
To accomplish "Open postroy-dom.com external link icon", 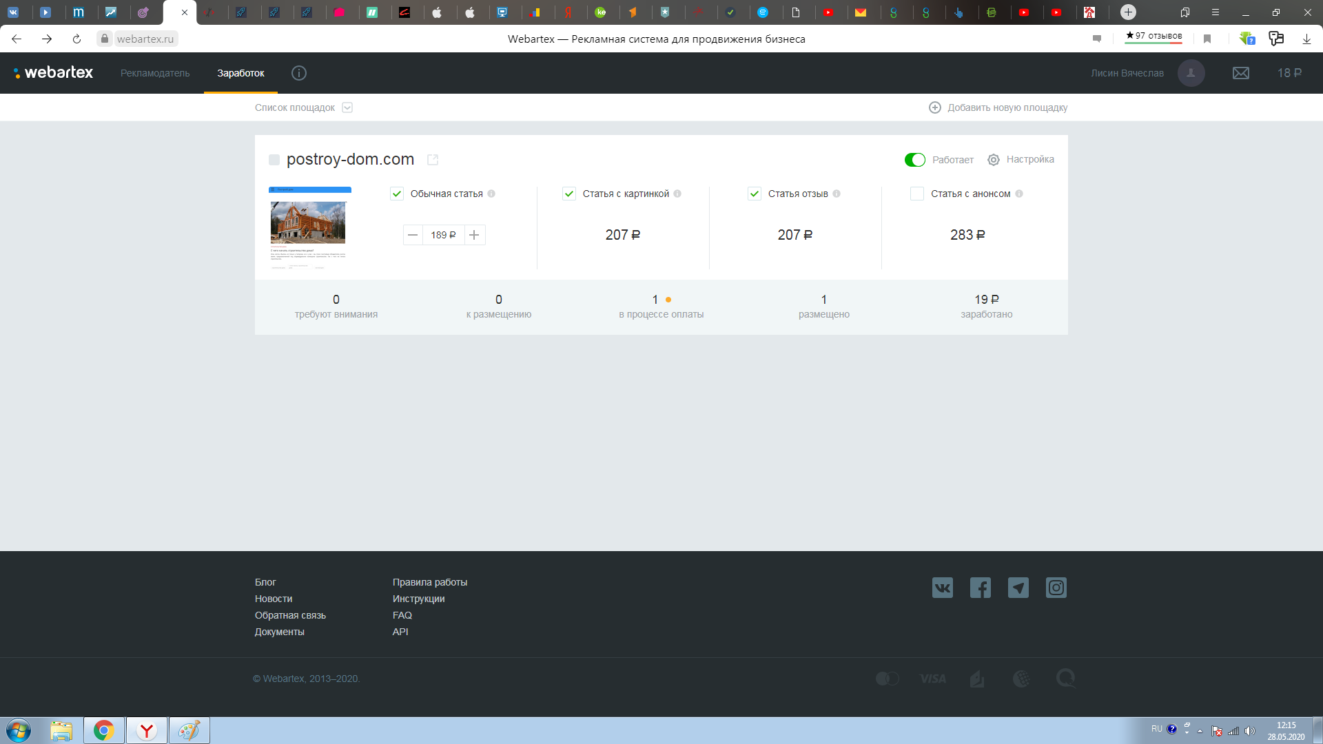I will click(x=433, y=160).
